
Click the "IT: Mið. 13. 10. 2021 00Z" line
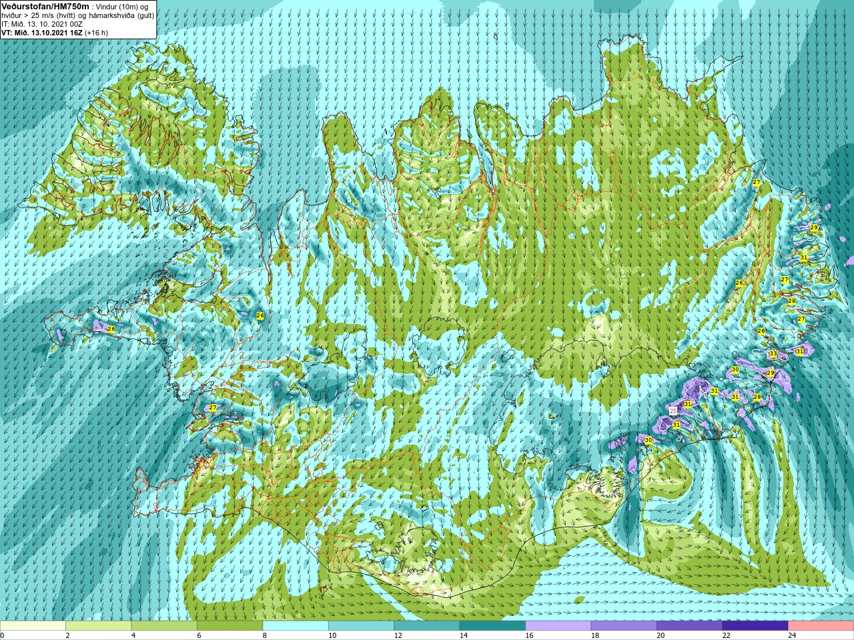click(43, 24)
